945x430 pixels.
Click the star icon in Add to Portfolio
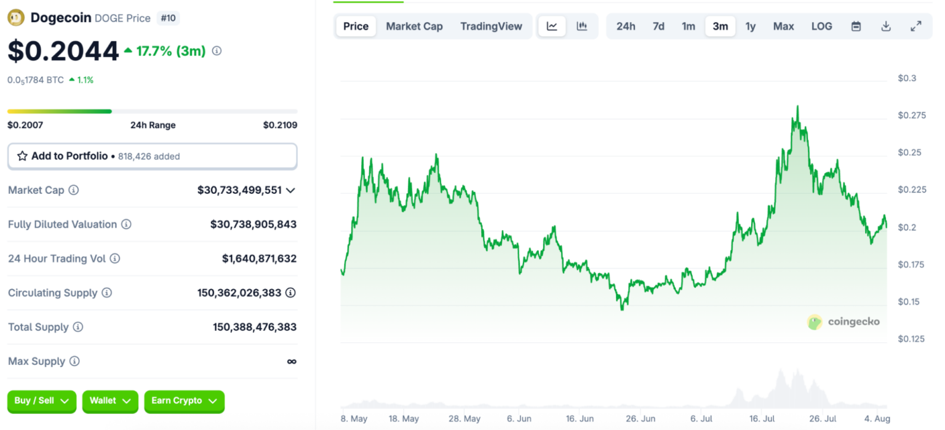[22, 156]
